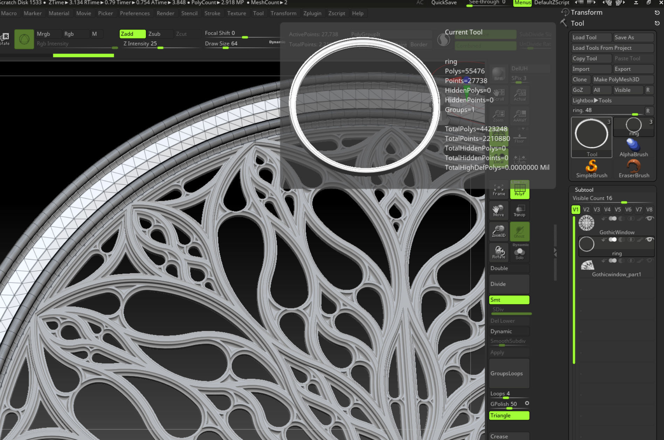Toggle the Menus button
664x440 pixels.
(523, 3)
